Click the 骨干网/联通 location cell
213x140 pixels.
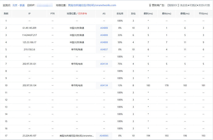pyautogui.click(x=77, y=49)
